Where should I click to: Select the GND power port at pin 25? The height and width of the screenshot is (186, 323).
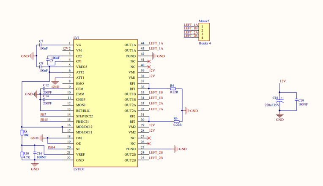[x=180, y=149]
